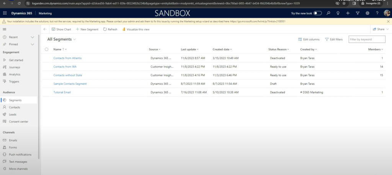Check the select-all rows circle checkbox
392x175 pixels.
pos(47,49)
